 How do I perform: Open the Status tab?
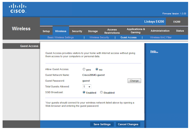pyautogui.click(x=180, y=31)
